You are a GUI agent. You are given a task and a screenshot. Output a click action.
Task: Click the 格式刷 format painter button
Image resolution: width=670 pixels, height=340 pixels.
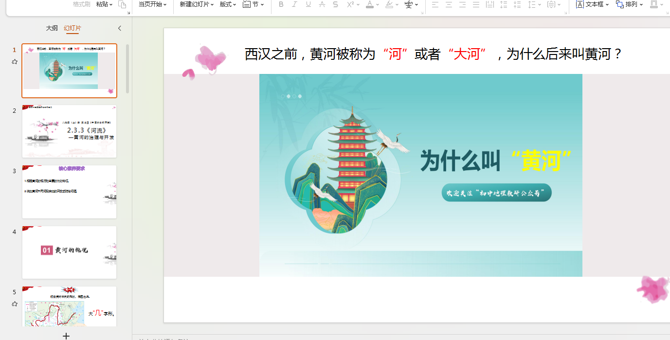pyautogui.click(x=82, y=4)
